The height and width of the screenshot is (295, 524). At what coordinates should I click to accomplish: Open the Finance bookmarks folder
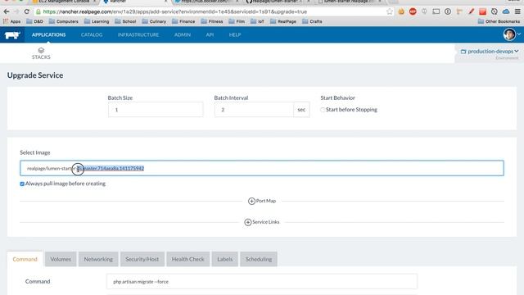(x=183, y=21)
